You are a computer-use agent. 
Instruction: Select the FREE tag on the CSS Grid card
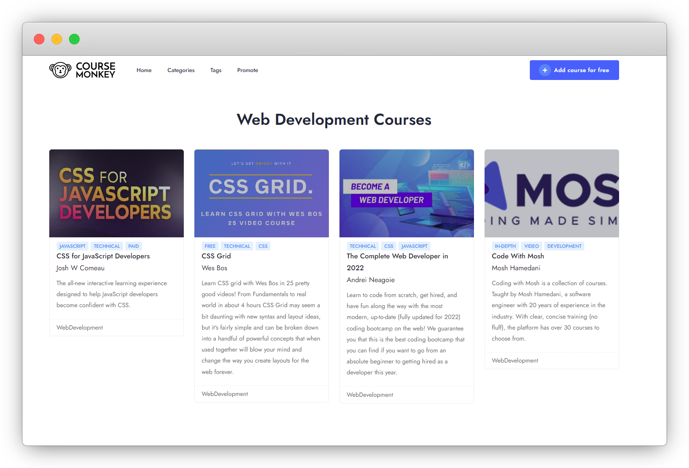click(210, 246)
